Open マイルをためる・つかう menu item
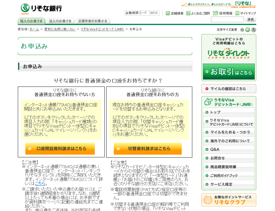 click(229, 132)
